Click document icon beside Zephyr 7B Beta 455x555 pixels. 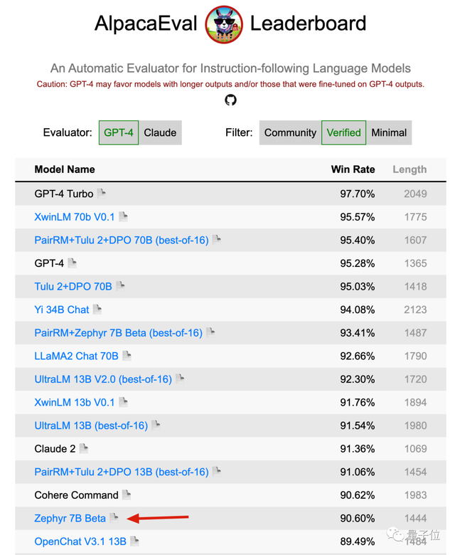click(x=114, y=517)
